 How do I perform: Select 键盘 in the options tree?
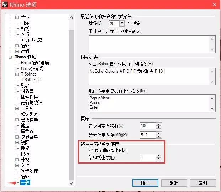pyautogui.click(x=25, y=125)
